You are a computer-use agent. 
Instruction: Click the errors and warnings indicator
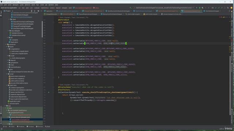[x=223, y=17]
